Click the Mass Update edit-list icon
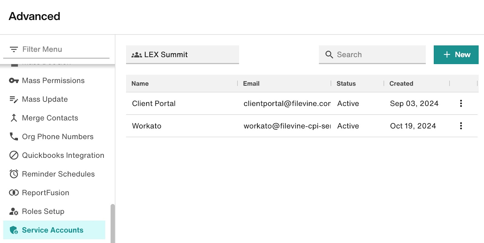This screenshot has width=484, height=243. [14, 99]
